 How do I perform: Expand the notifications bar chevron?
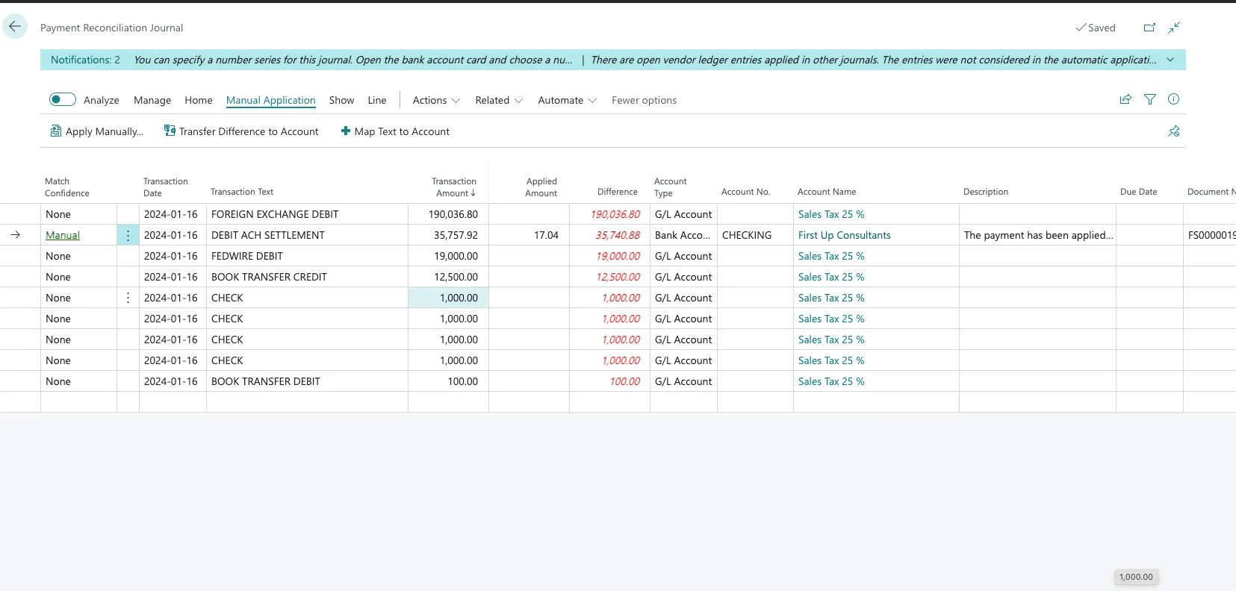[x=1170, y=60]
